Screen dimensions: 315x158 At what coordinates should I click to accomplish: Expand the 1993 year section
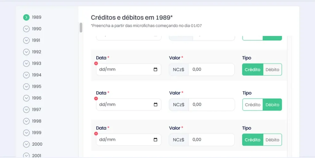(x=26, y=64)
